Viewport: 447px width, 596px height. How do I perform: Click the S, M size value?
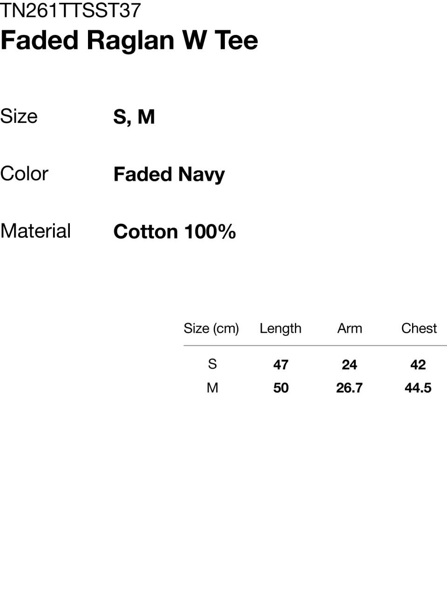tap(134, 117)
